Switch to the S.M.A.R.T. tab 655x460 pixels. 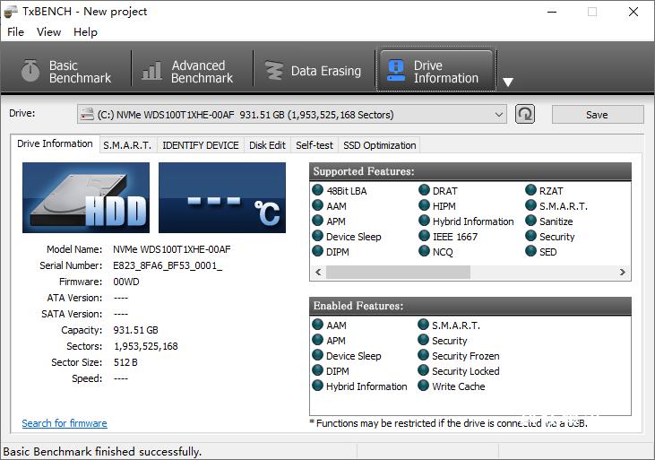click(x=126, y=145)
